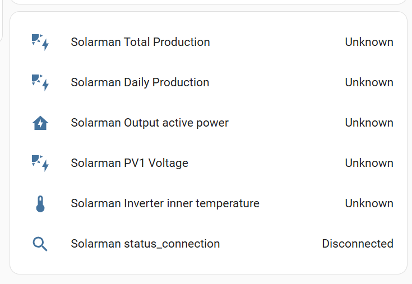Click the Unknown value of Total Production
This screenshot has height=284, width=412.
pyautogui.click(x=369, y=42)
